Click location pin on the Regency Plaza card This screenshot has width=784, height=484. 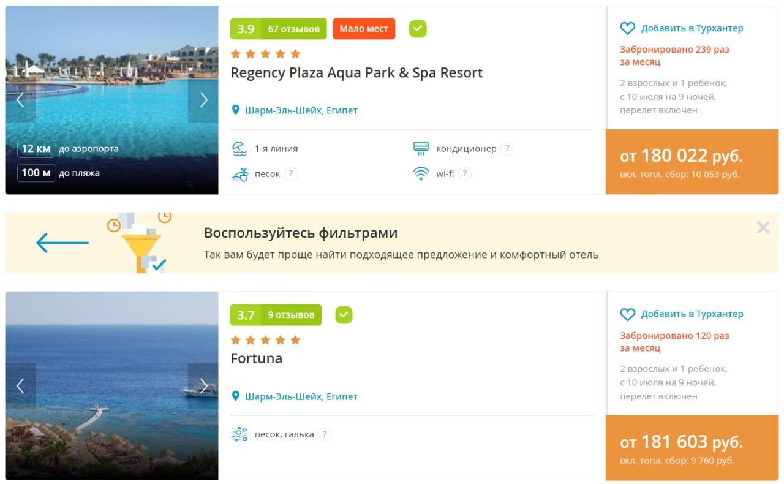235,110
